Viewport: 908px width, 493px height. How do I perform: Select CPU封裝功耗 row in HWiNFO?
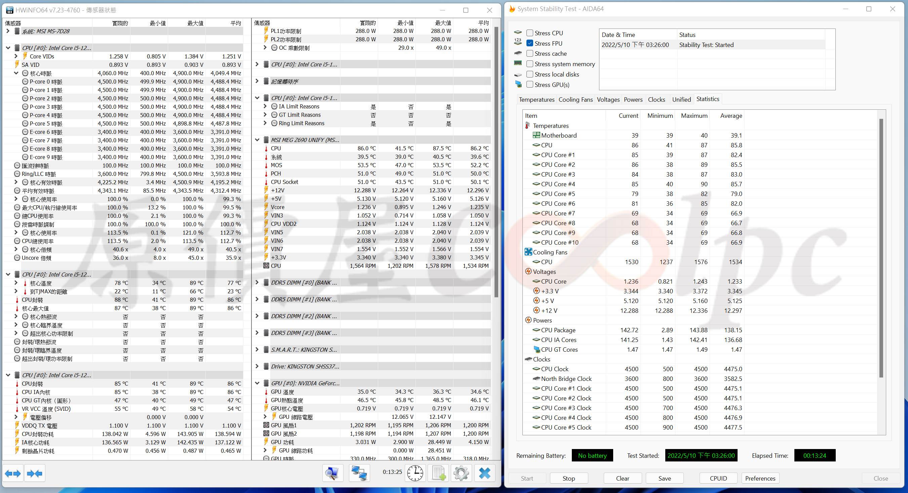(x=123, y=434)
